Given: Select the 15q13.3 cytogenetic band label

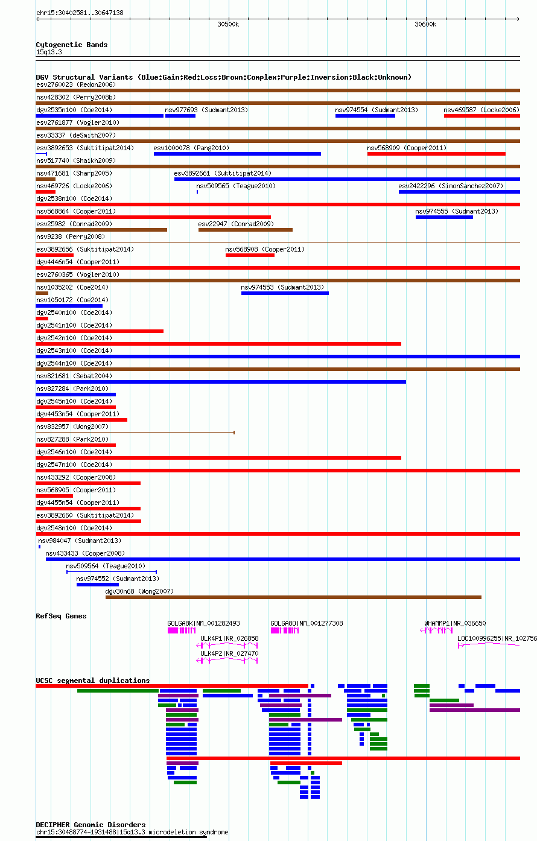Looking at the screenshot, I should click(49, 52).
